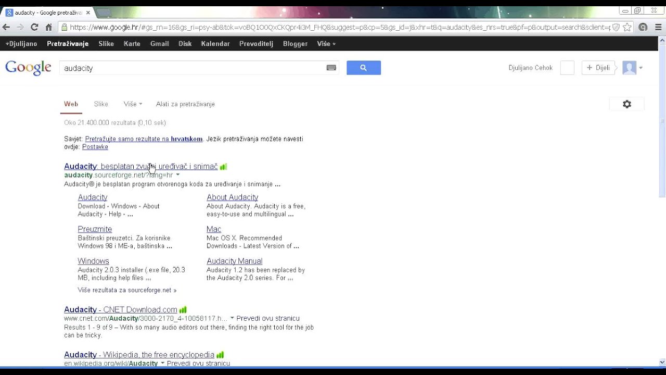Screen dimensions: 666x375
Task: Open Gmail from the black navigation bar
Action: tap(159, 44)
